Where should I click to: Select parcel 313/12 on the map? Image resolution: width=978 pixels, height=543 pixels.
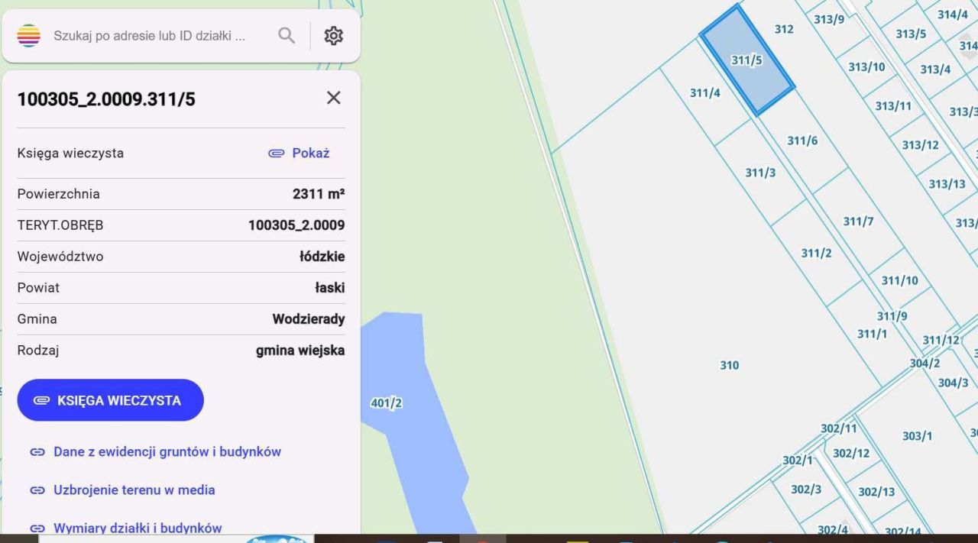click(920, 145)
